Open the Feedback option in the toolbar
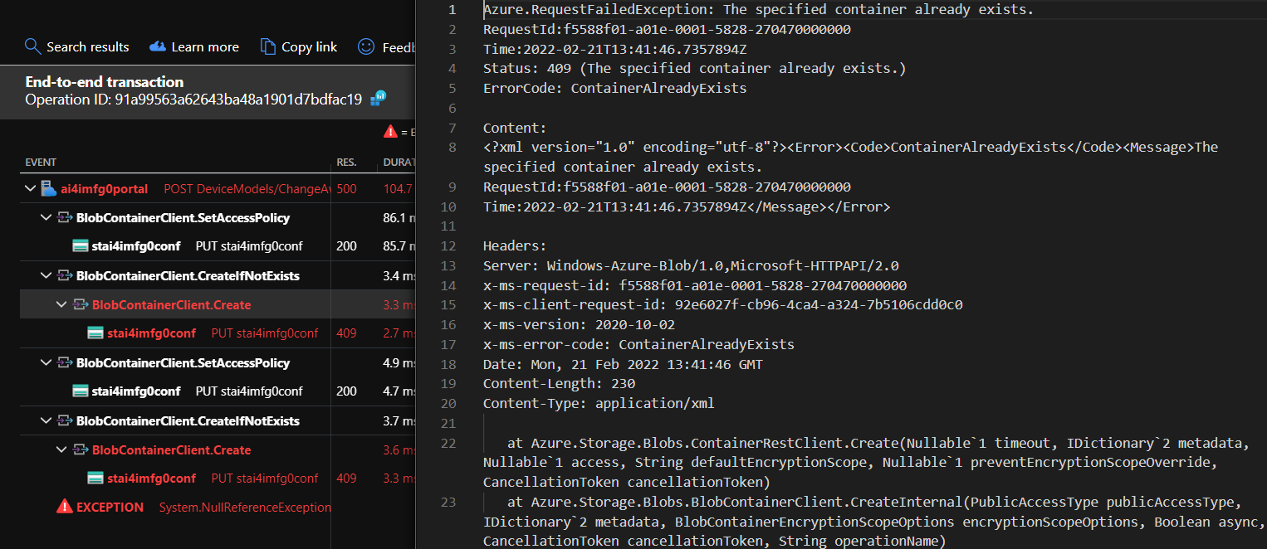1267x549 pixels. pyautogui.click(x=387, y=46)
